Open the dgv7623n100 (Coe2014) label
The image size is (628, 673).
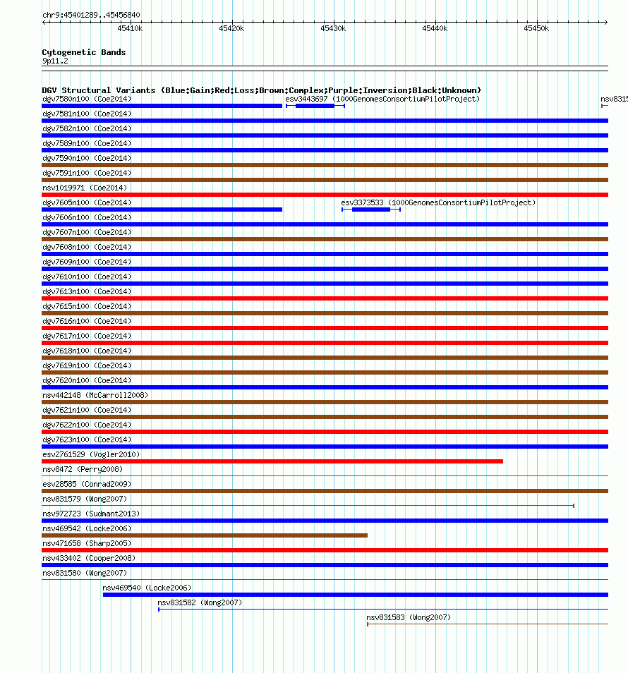(x=87, y=439)
